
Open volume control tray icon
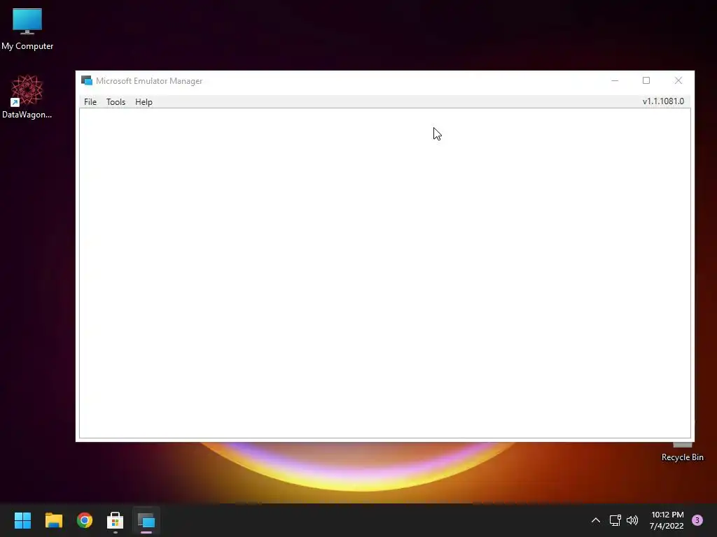(x=632, y=520)
